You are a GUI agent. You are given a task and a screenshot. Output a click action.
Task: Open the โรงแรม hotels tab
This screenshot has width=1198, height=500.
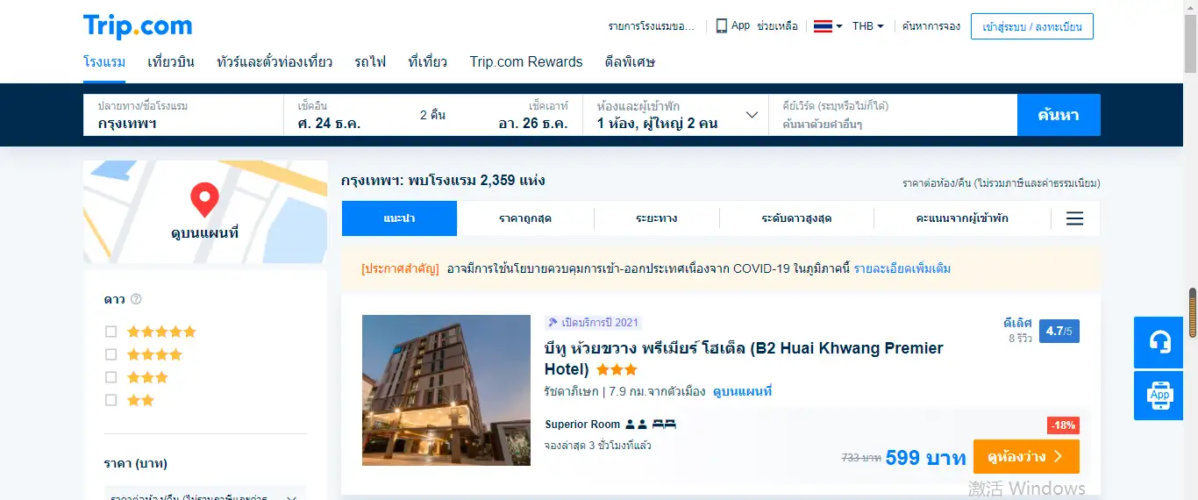[x=104, y=61]
